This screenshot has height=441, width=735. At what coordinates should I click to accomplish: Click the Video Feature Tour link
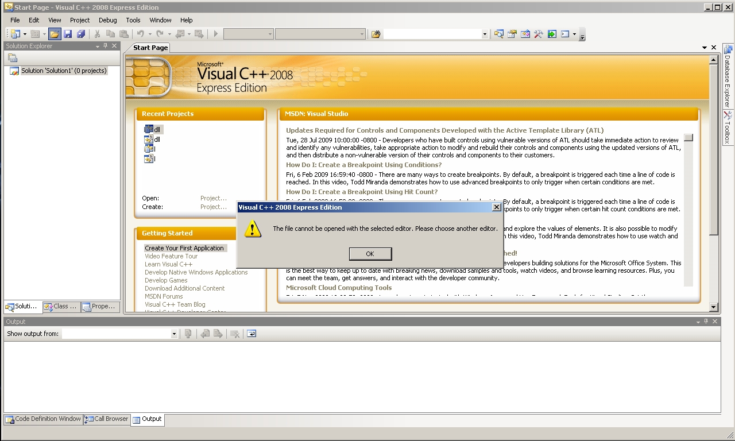coord(171,256)
